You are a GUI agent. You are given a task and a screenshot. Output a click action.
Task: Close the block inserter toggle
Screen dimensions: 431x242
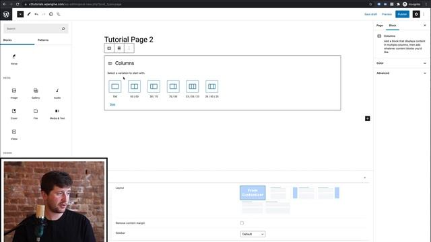(20, 14)
